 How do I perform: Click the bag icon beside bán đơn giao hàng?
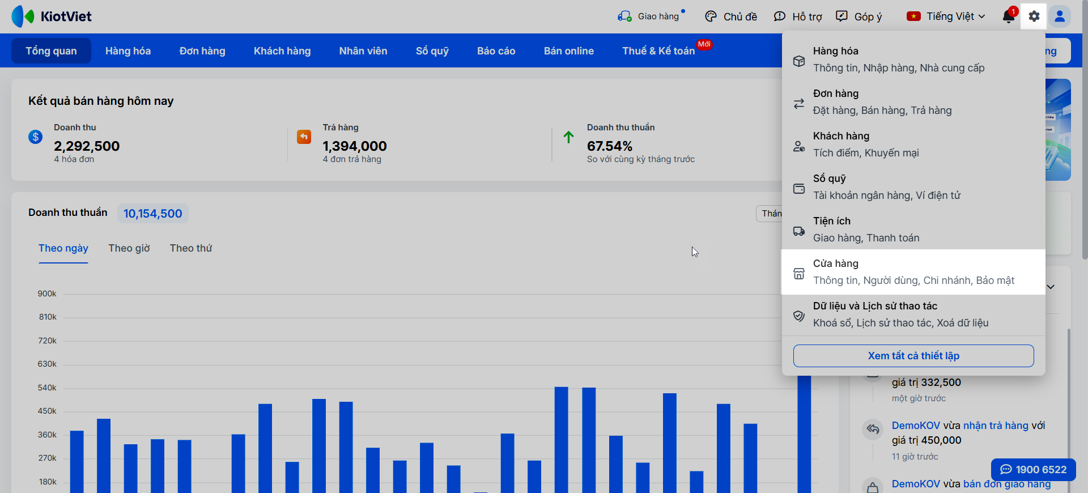[x=873, y=486]
